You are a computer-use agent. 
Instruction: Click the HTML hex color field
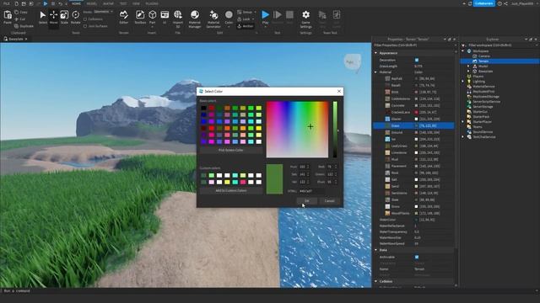point(311,191)
